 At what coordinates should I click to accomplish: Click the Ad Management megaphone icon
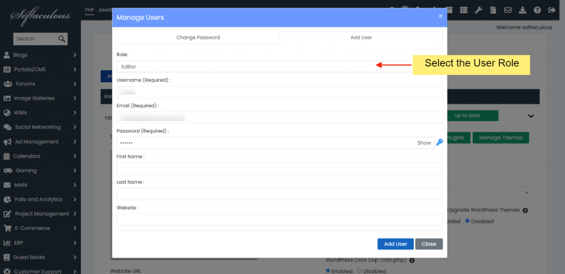click(x=7, y=142)
